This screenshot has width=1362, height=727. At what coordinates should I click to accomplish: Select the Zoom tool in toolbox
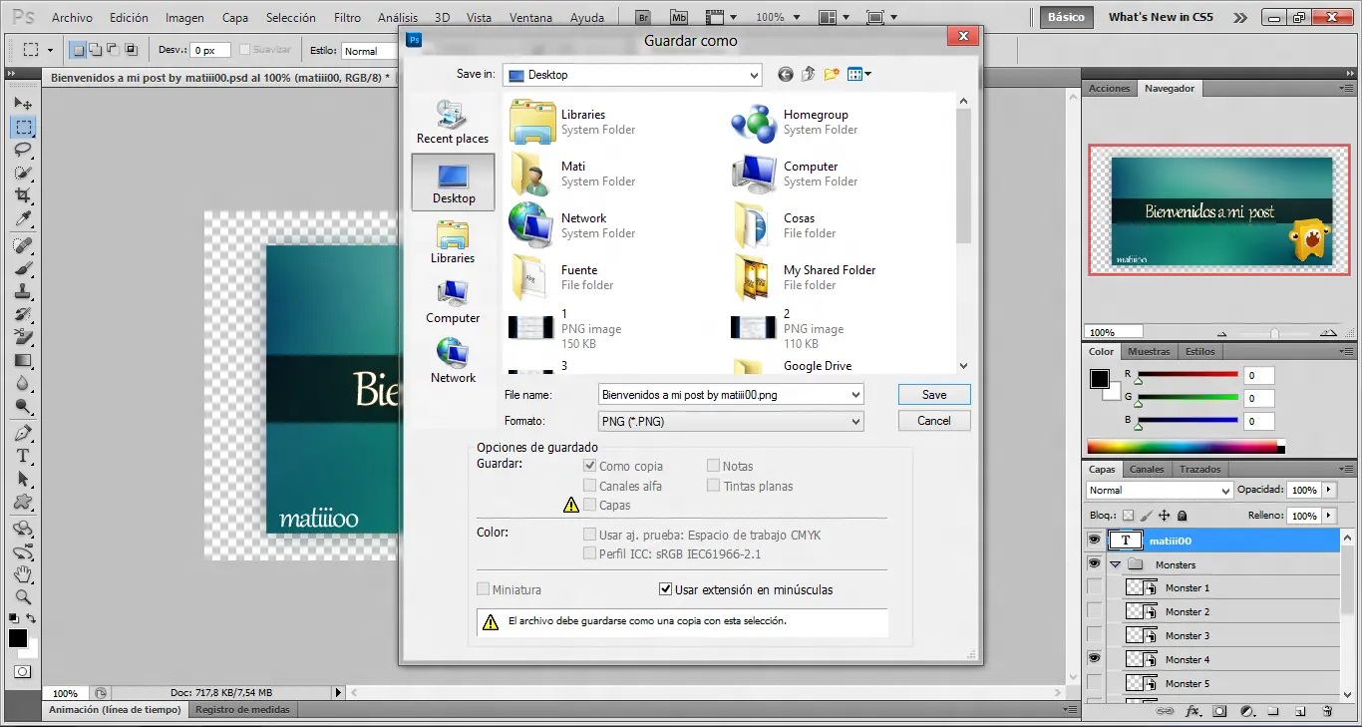[x=23, y=597]
